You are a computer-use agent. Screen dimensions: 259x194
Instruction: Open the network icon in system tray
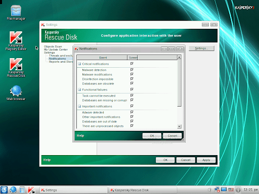click(x=217, y=190)
